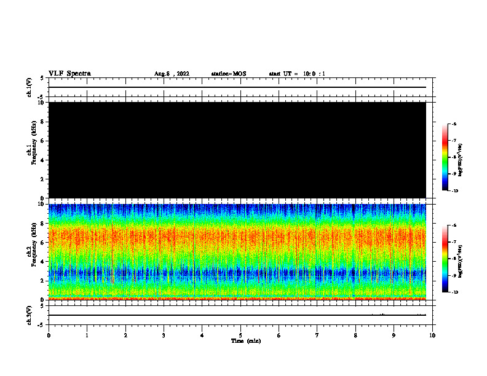Click the "station=MOS" label

click(x=229, y=74)
